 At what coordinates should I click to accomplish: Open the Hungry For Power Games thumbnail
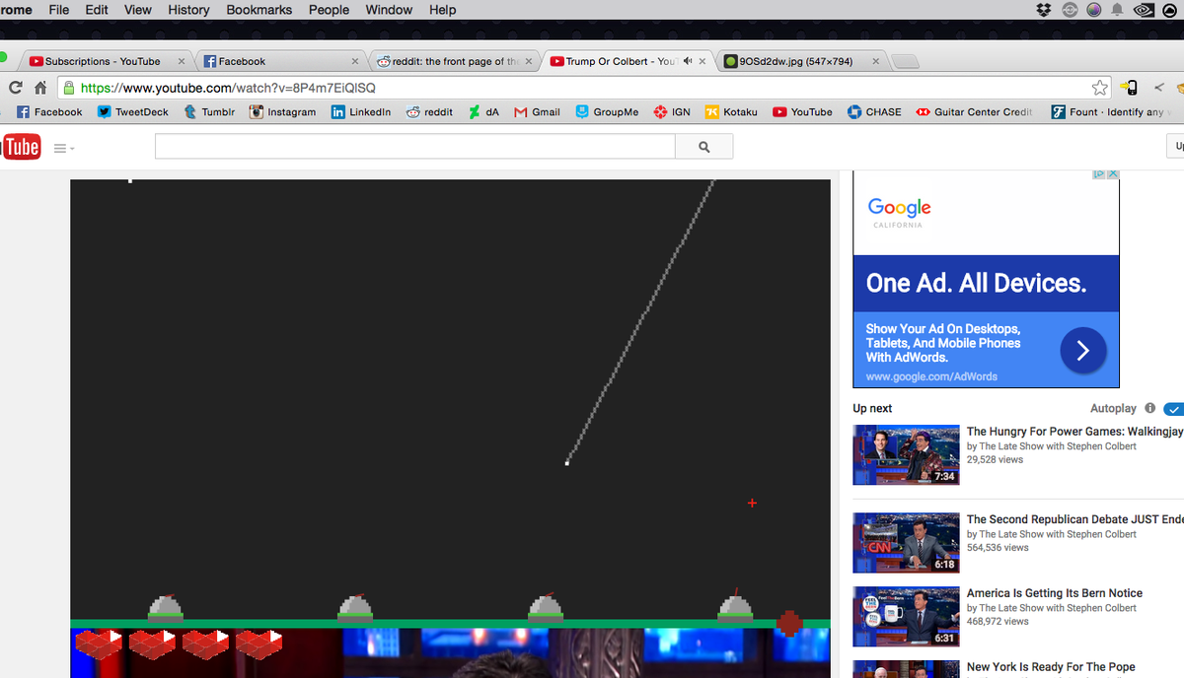coord(906,454)
